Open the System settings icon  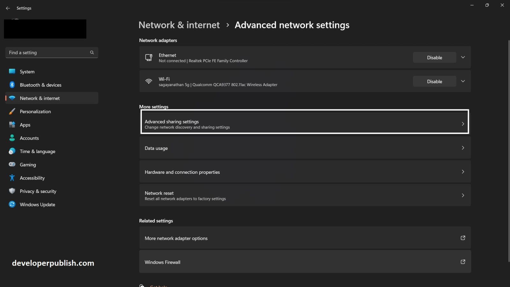click(x=12, y=71)
